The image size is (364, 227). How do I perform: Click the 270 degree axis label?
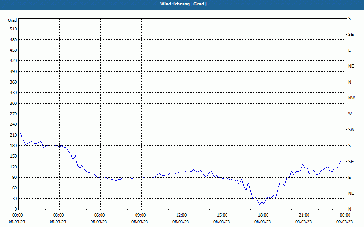point(14,114)
